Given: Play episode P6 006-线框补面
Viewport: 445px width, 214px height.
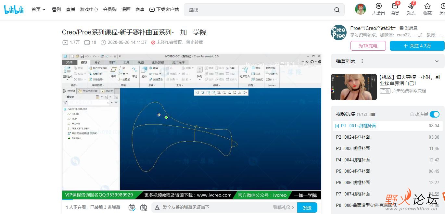Looking at the screenshot, I should coord(388,183).
